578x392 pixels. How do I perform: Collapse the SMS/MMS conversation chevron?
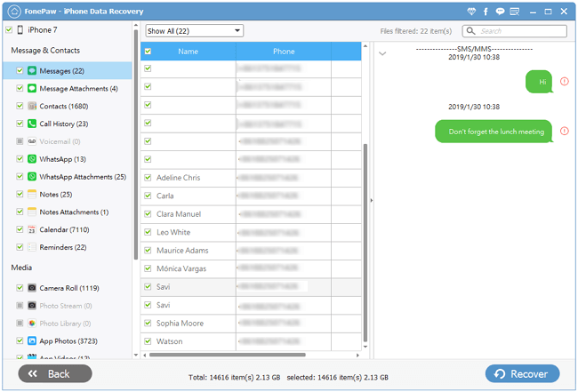382,54
